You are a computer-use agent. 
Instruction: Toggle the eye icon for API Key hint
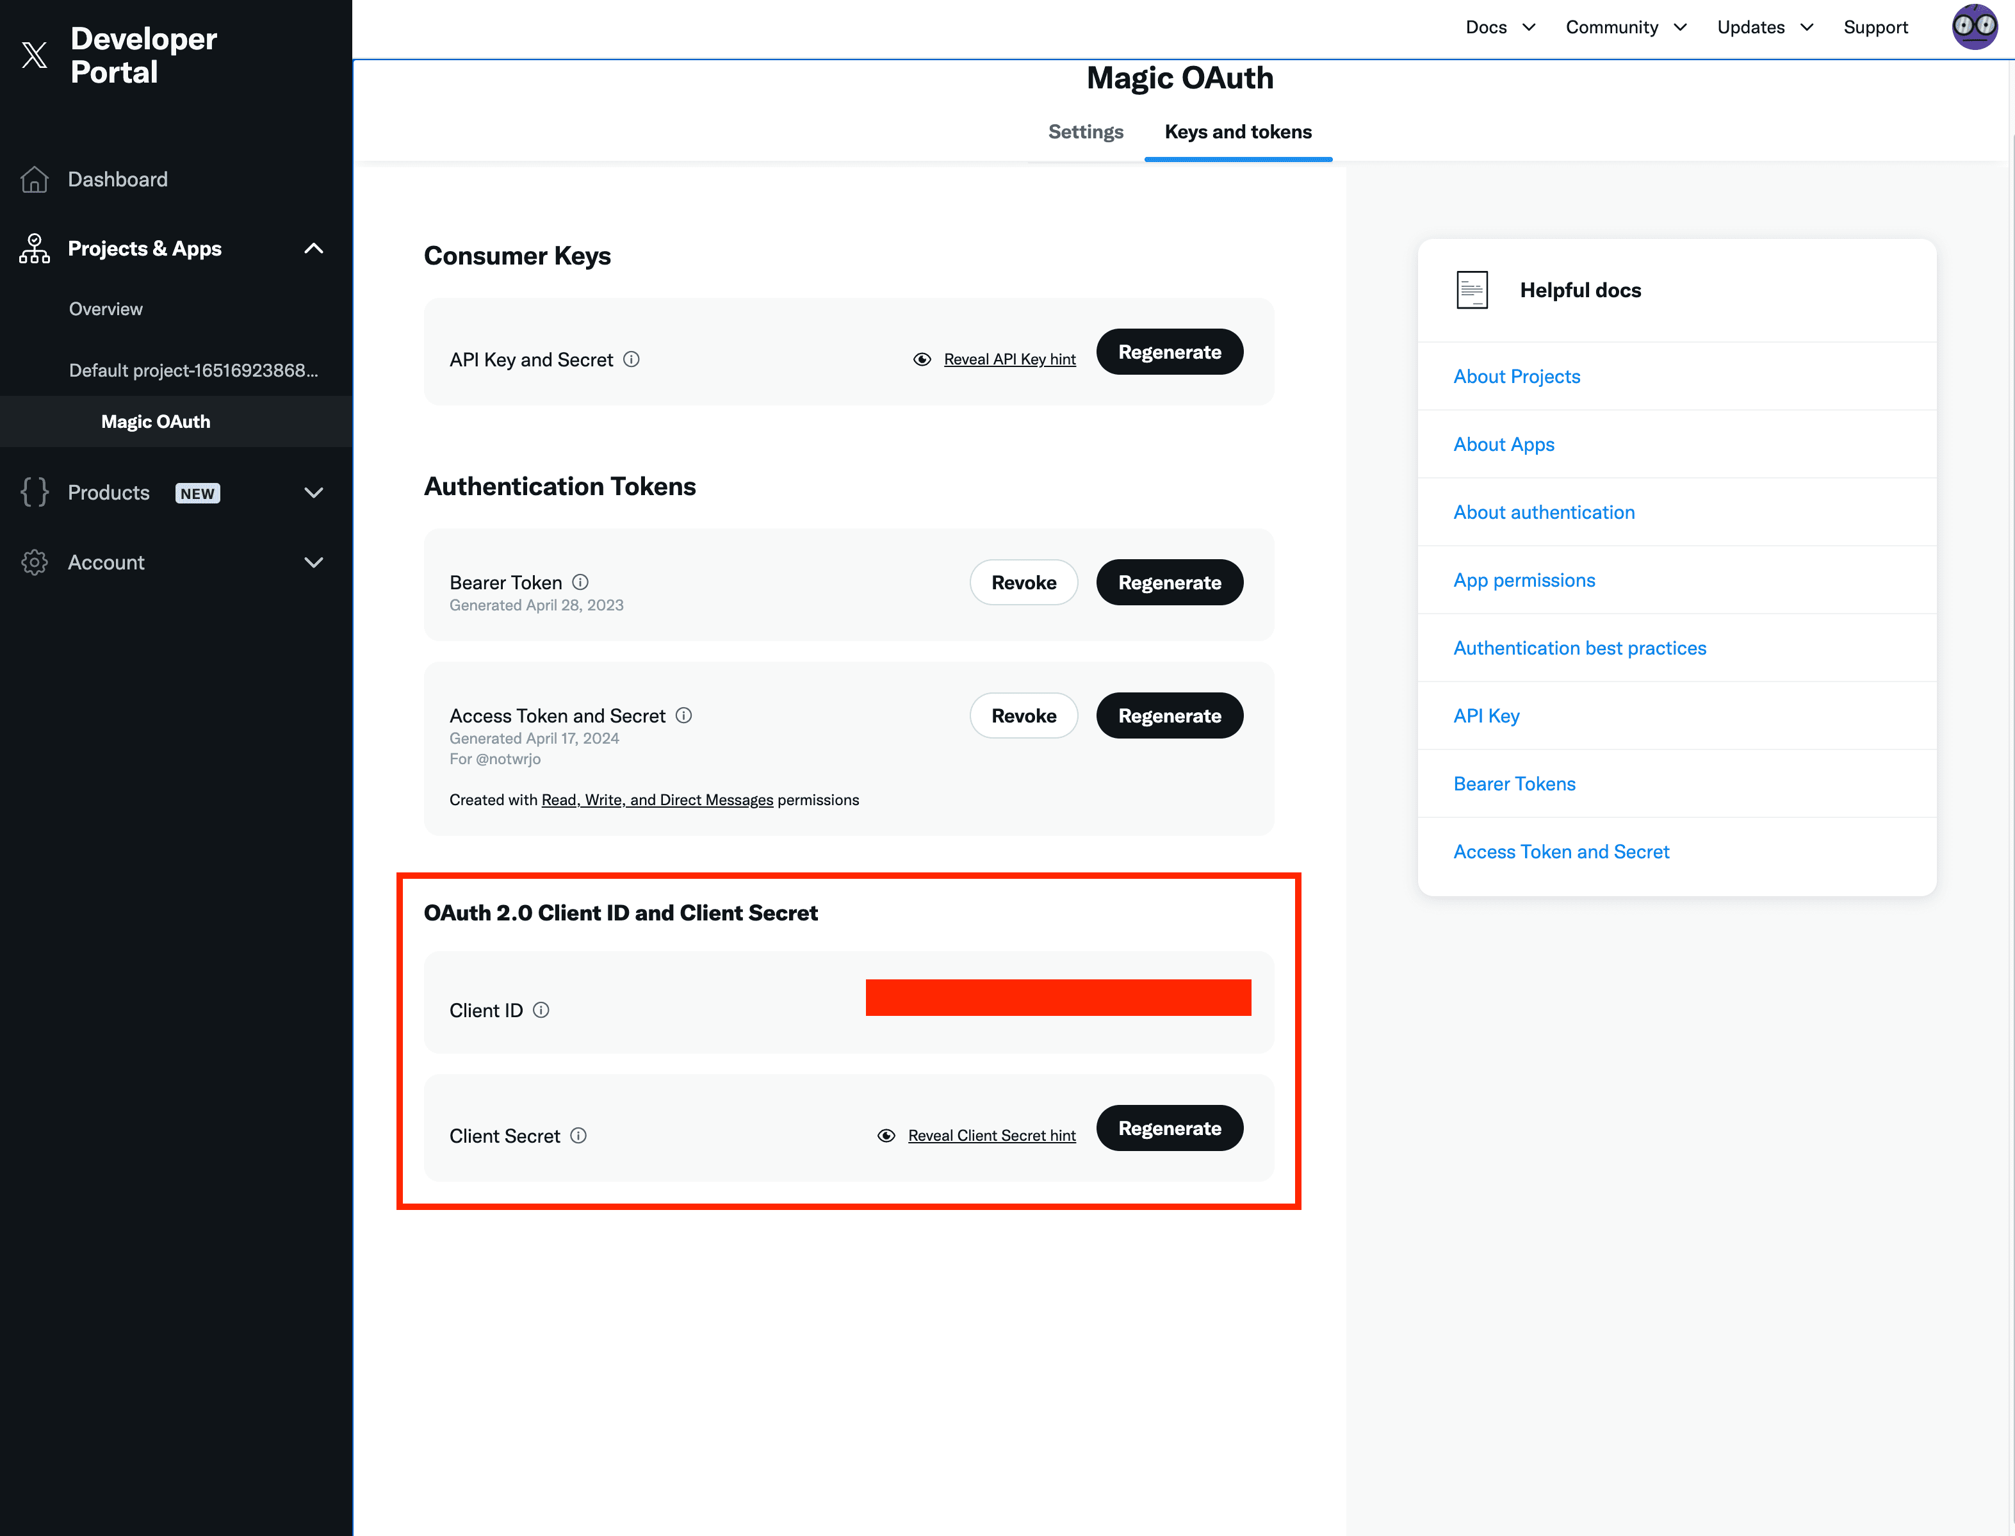point(922,359)
